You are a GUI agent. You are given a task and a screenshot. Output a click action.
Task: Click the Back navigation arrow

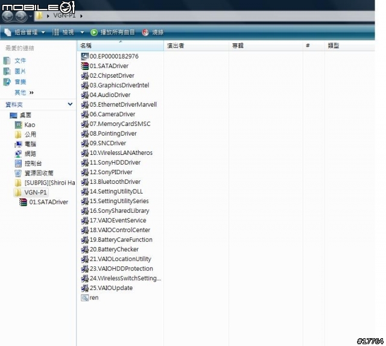coord(8,16)
